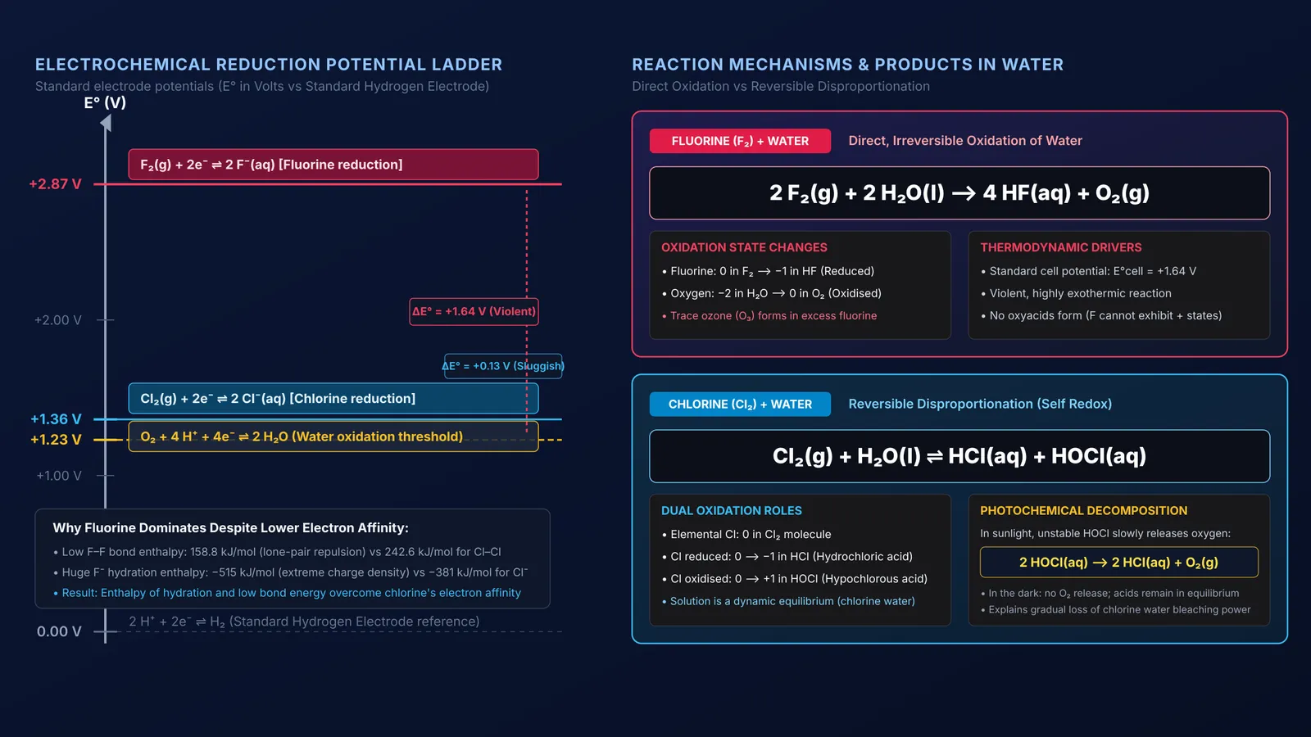Viewport: 1311px width, 737px height.
Task: Click the 'Oxygen: −2 in H₂O' bullet
Action: click(772, 293)
